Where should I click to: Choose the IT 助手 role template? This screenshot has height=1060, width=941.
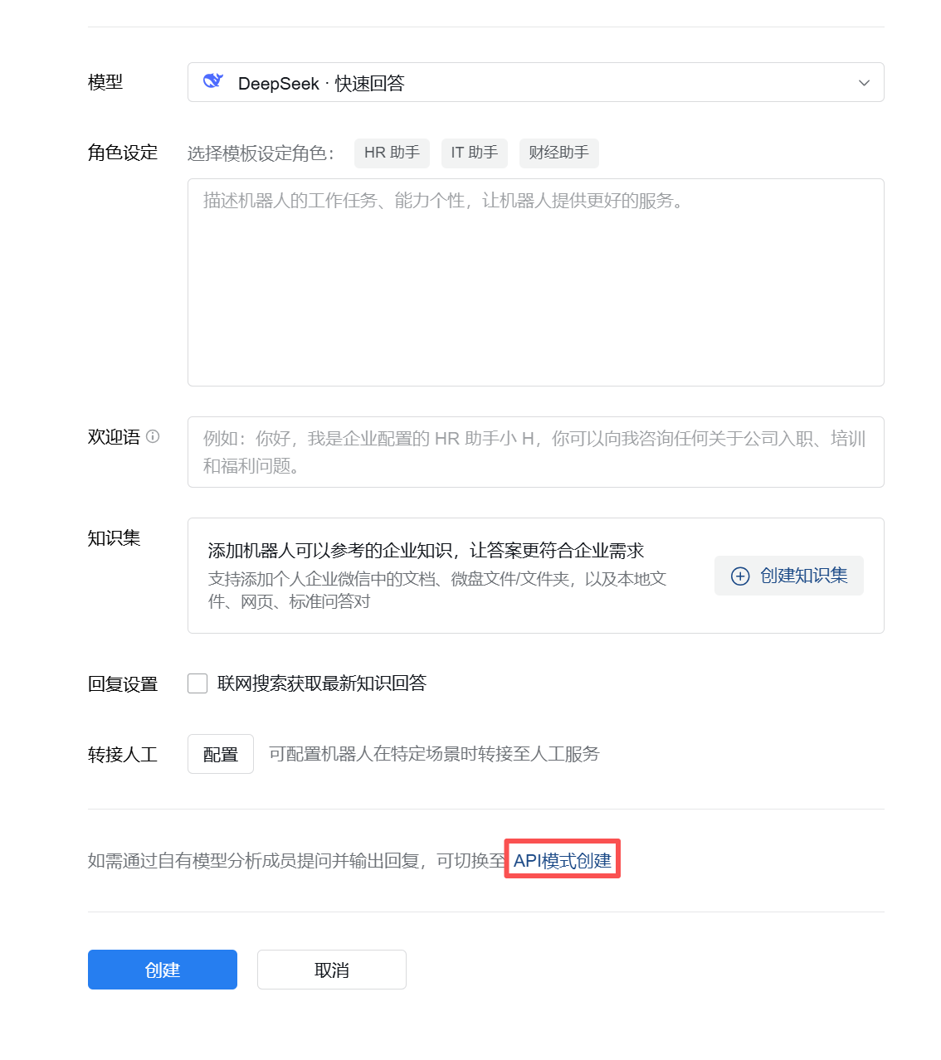(x=474, y=153)
